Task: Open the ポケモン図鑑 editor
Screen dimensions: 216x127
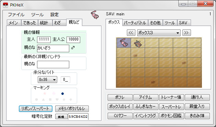Action: (x=171, y=116)
